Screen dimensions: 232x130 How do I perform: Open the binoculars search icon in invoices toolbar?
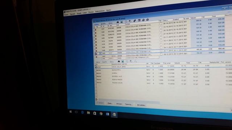coord(117,22)
